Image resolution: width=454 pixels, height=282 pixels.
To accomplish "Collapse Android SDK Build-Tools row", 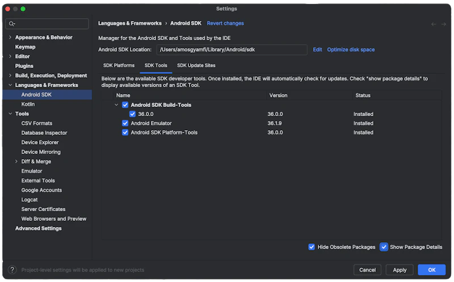I will coord(116,105).
